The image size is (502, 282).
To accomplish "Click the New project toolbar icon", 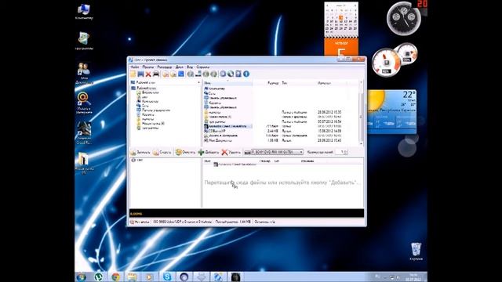I will point(133,74).
